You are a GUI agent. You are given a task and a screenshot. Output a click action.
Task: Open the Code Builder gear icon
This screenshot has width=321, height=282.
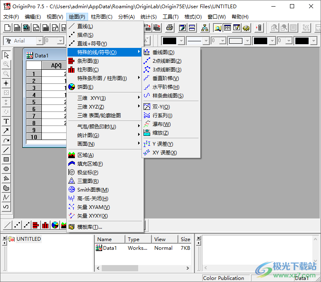[246, 28]
